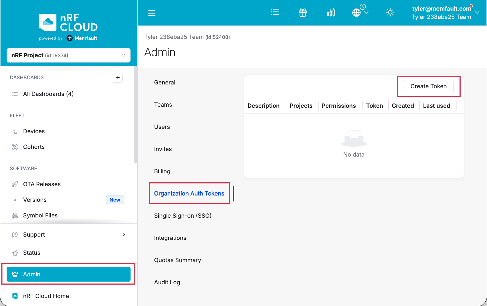Add a new dashboard with the plus button
The height and width of the screenshot is (306, 487).
(x=118, y=78)
